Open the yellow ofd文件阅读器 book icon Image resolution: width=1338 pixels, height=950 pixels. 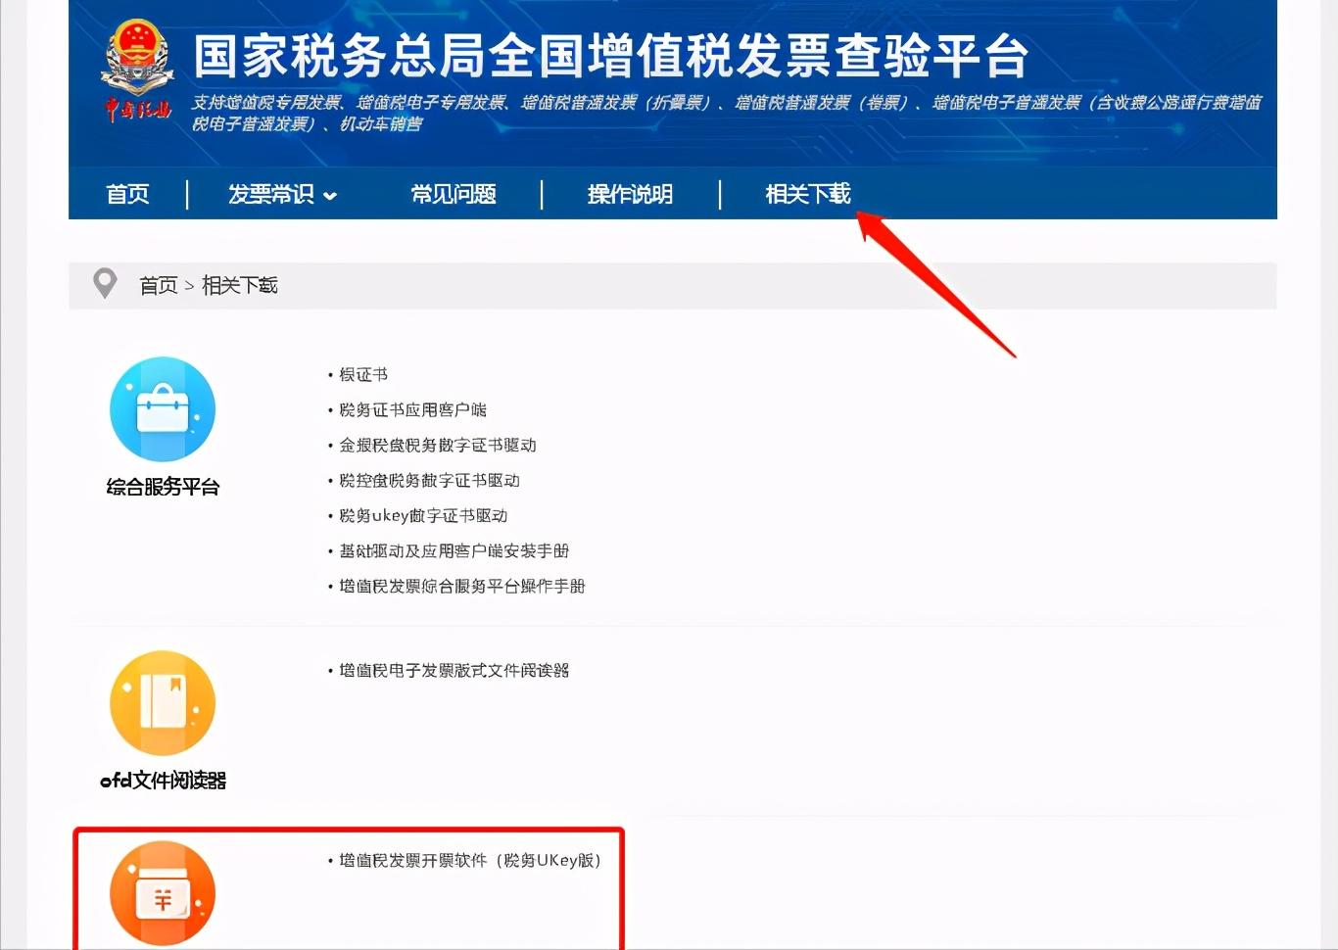pyautogui.click(x=163, y=703)
